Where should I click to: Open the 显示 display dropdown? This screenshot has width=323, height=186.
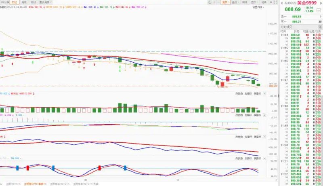click(x=254, y=2)
